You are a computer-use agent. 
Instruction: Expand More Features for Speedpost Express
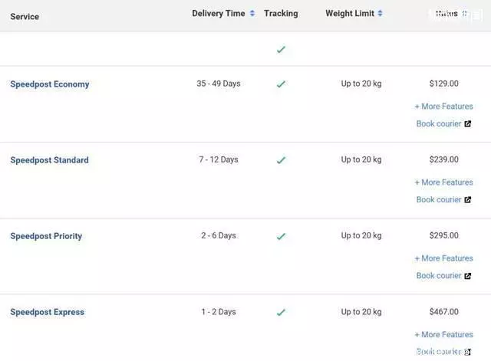(x=443, y=334)
